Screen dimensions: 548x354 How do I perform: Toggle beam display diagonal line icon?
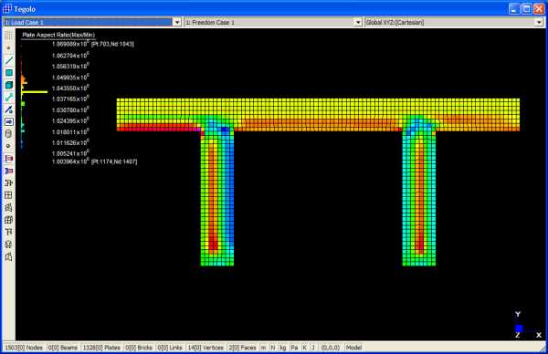9,60
